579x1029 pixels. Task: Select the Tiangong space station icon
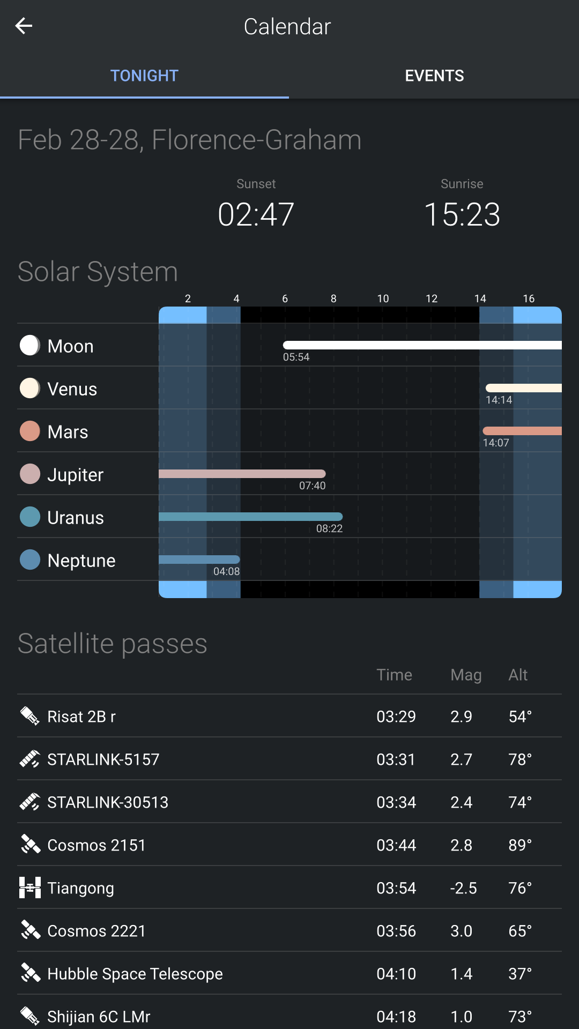point(30,888)
